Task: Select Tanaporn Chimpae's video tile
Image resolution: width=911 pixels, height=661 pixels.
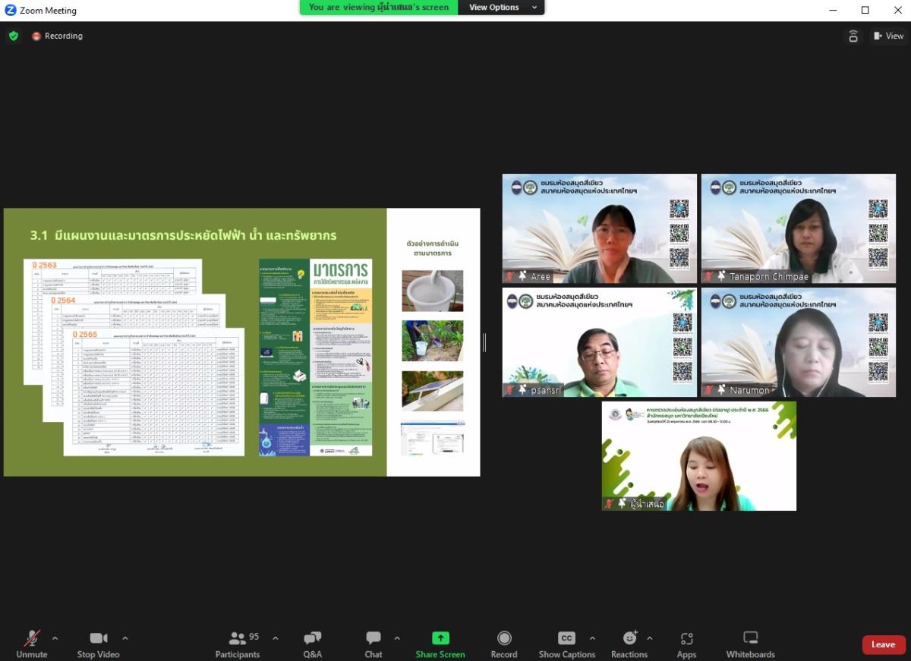Action: pyautogui.click(x=798, y=228)
